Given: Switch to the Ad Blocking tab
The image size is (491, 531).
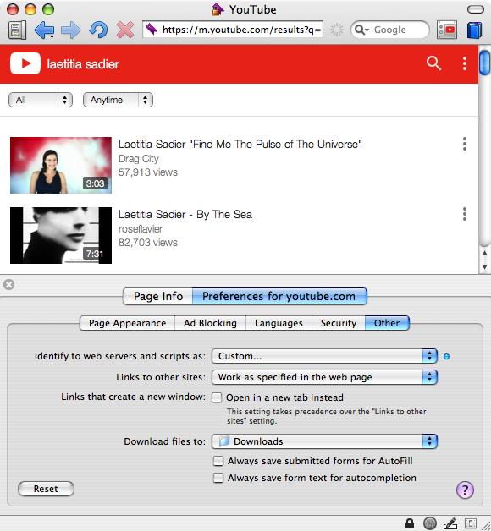Looking at the screenshot, I should [x=210, y=323].
